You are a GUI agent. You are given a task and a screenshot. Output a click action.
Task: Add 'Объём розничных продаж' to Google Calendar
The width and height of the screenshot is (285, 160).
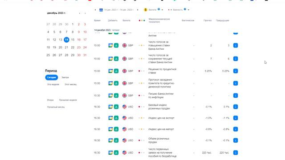point(110,140)
